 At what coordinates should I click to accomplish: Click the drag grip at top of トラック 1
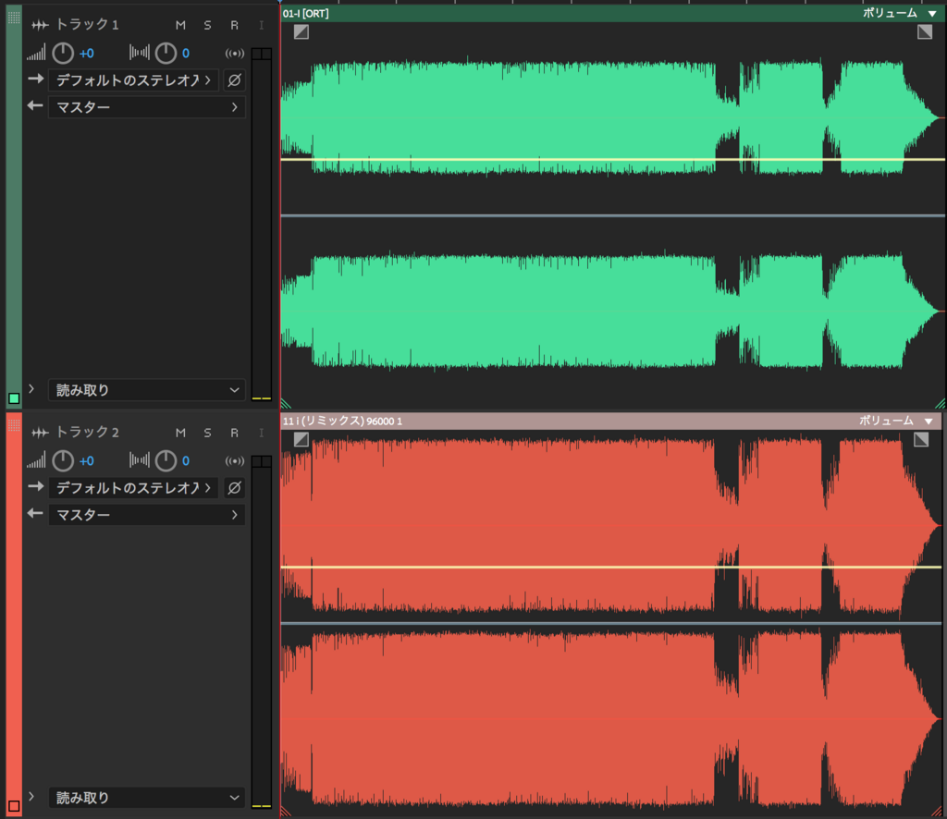14,18
